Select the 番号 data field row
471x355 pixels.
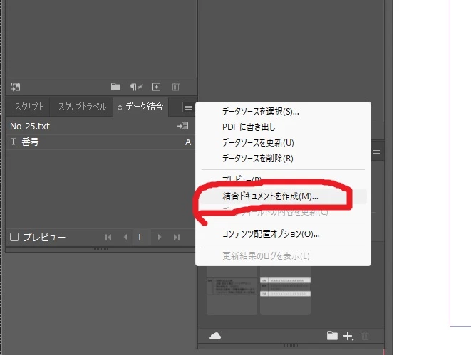point(101,142)
